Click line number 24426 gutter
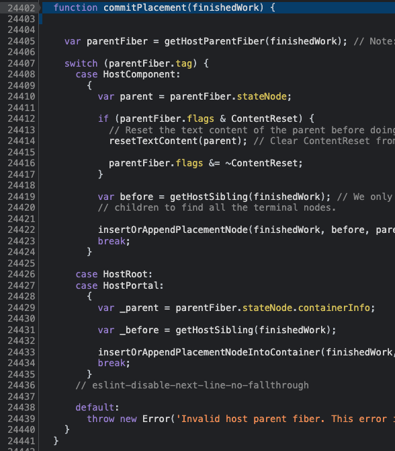The image size is (395, 451). coord(21,274)
